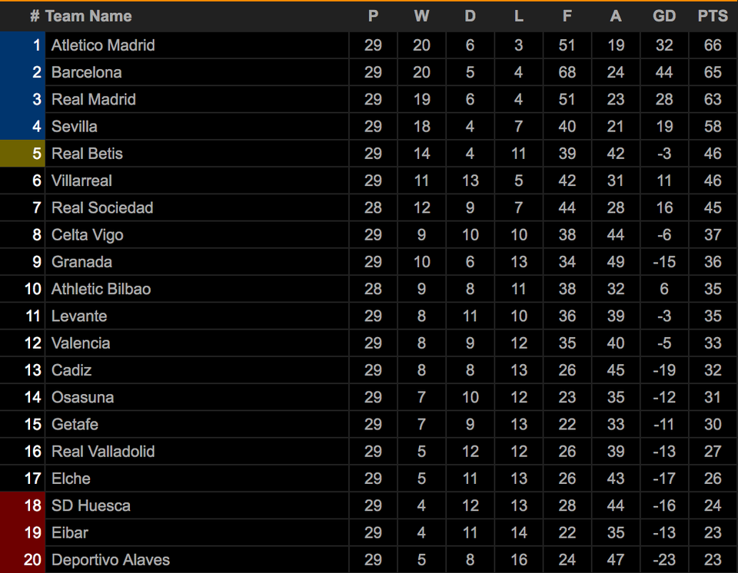The width and height of the screenshot is (738, 573).
Task: Click the blue position 1 marker
Action: (x=23, y=45)
